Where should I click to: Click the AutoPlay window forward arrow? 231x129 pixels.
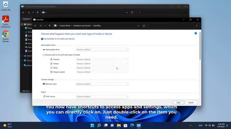(x=40, y=26)
